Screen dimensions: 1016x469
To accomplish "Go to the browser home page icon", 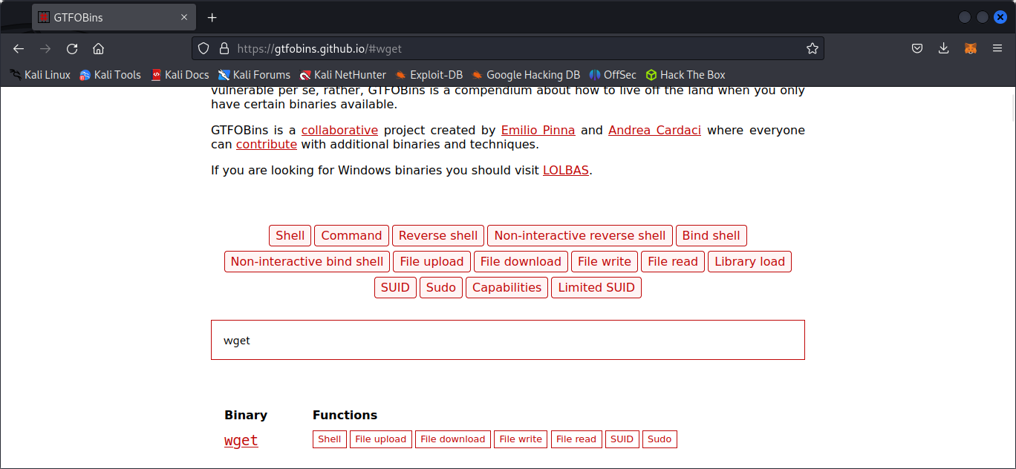I will 98,49.
